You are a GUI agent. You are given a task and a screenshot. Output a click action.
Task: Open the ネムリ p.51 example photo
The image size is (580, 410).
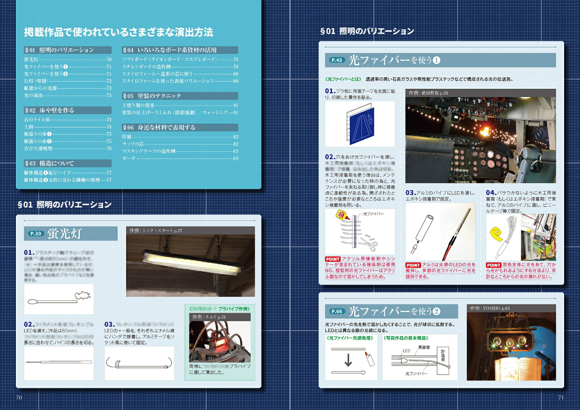point(220,341)
